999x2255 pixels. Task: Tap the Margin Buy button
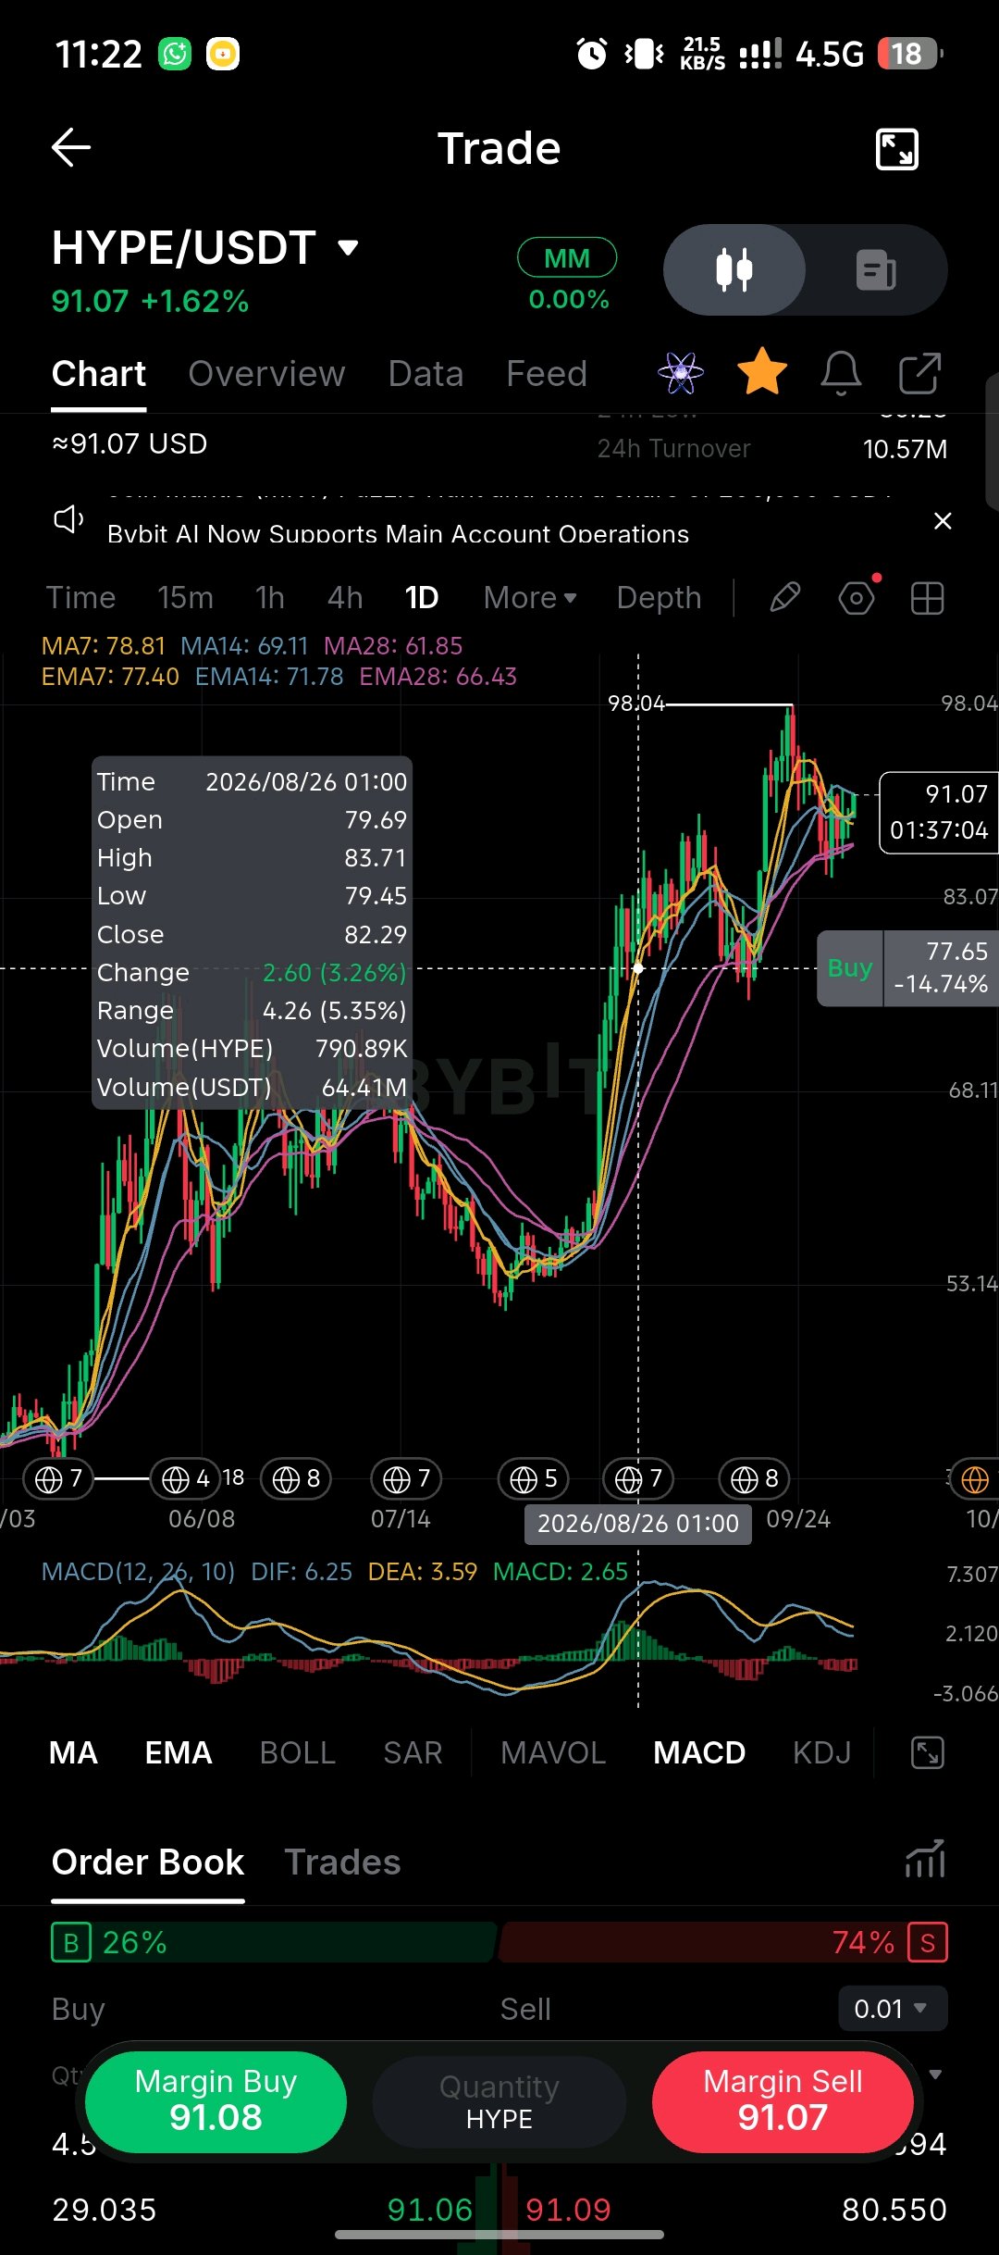pos(216,2101)
